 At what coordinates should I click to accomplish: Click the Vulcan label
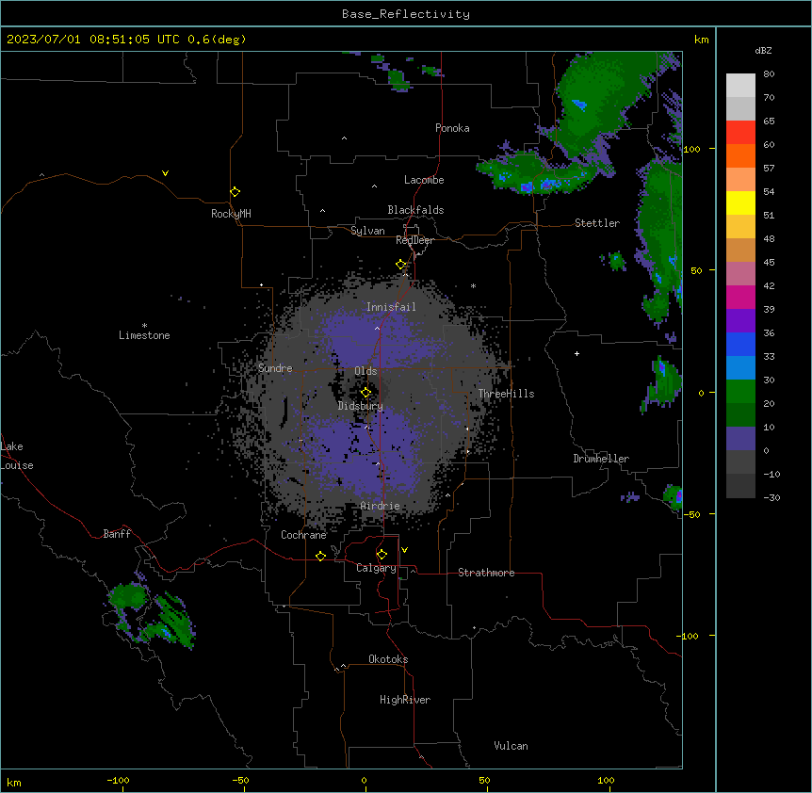click(x=512, y=746)
